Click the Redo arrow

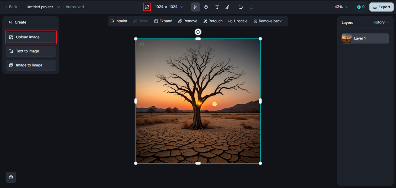point(251,7)
